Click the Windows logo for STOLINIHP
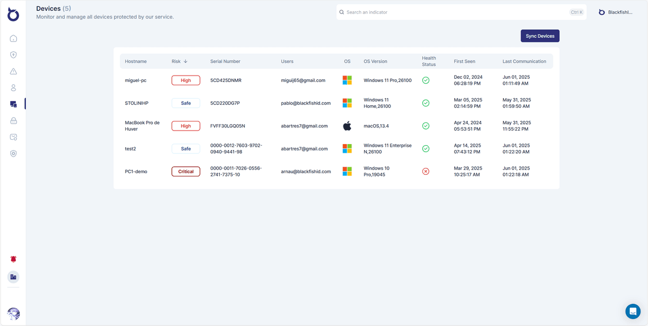The height and width of the screenshot is (326, 648). pyautogui.click(x=347, y=103)
